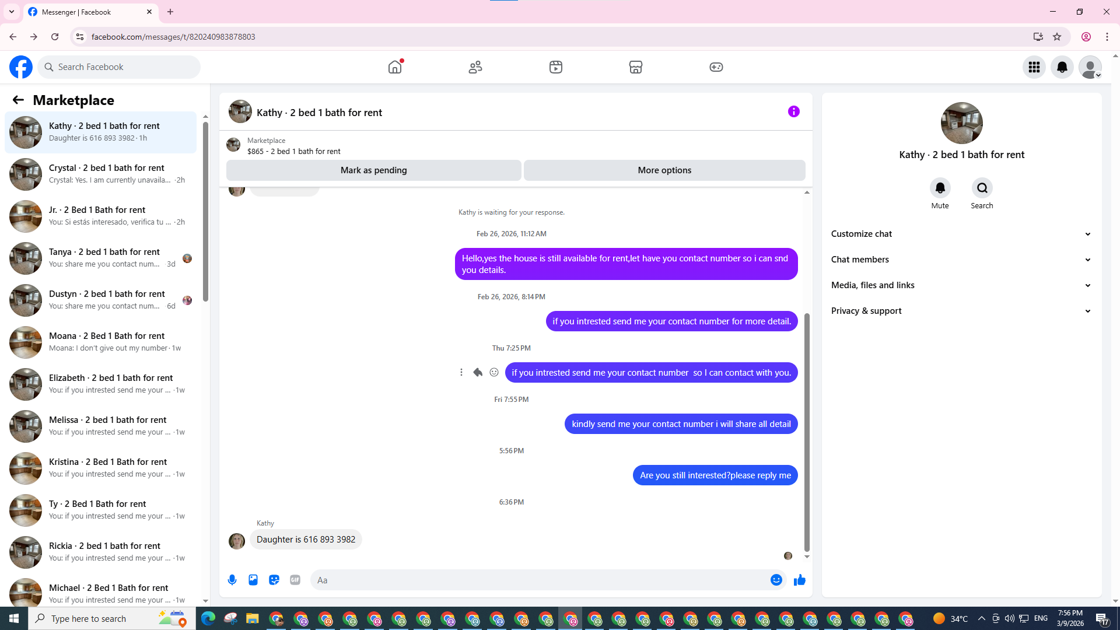
Task: Expand Media, files and links section
Action: 961,285
